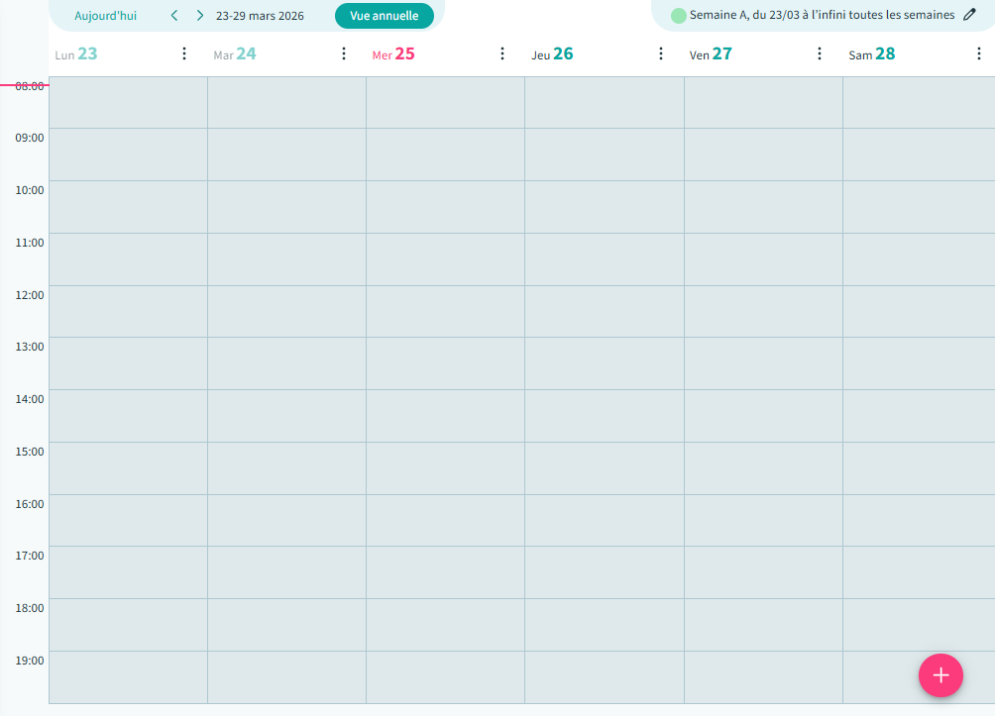Select the Lun 23 day header

tap(76, 54)
